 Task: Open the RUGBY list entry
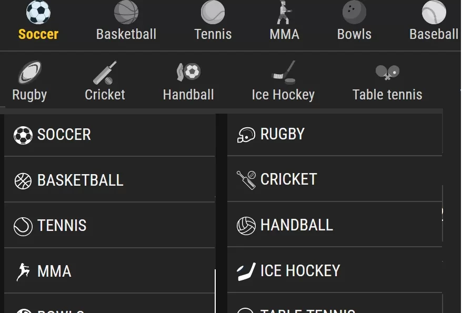(x=335, y=134)
